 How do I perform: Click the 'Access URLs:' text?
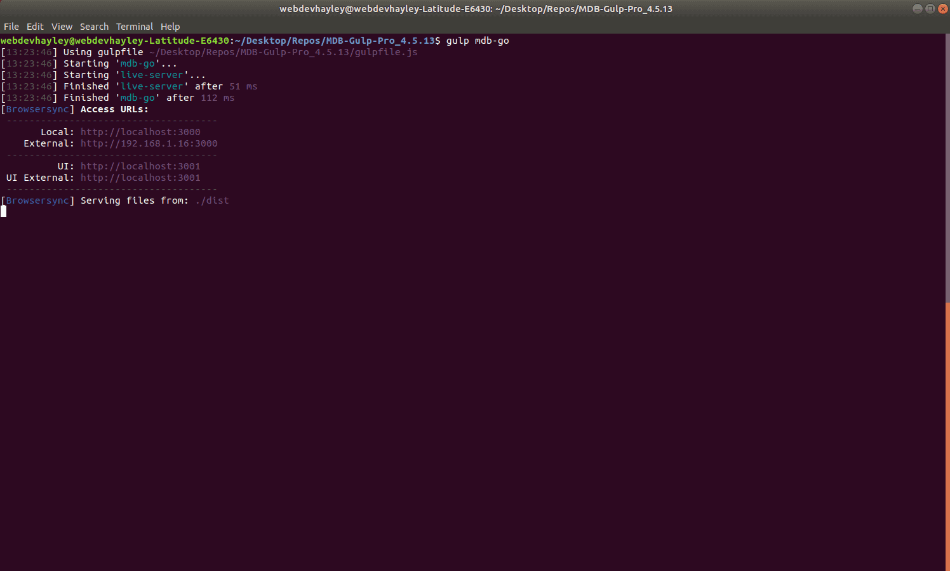pyautogui.click(x=114, y=109)
